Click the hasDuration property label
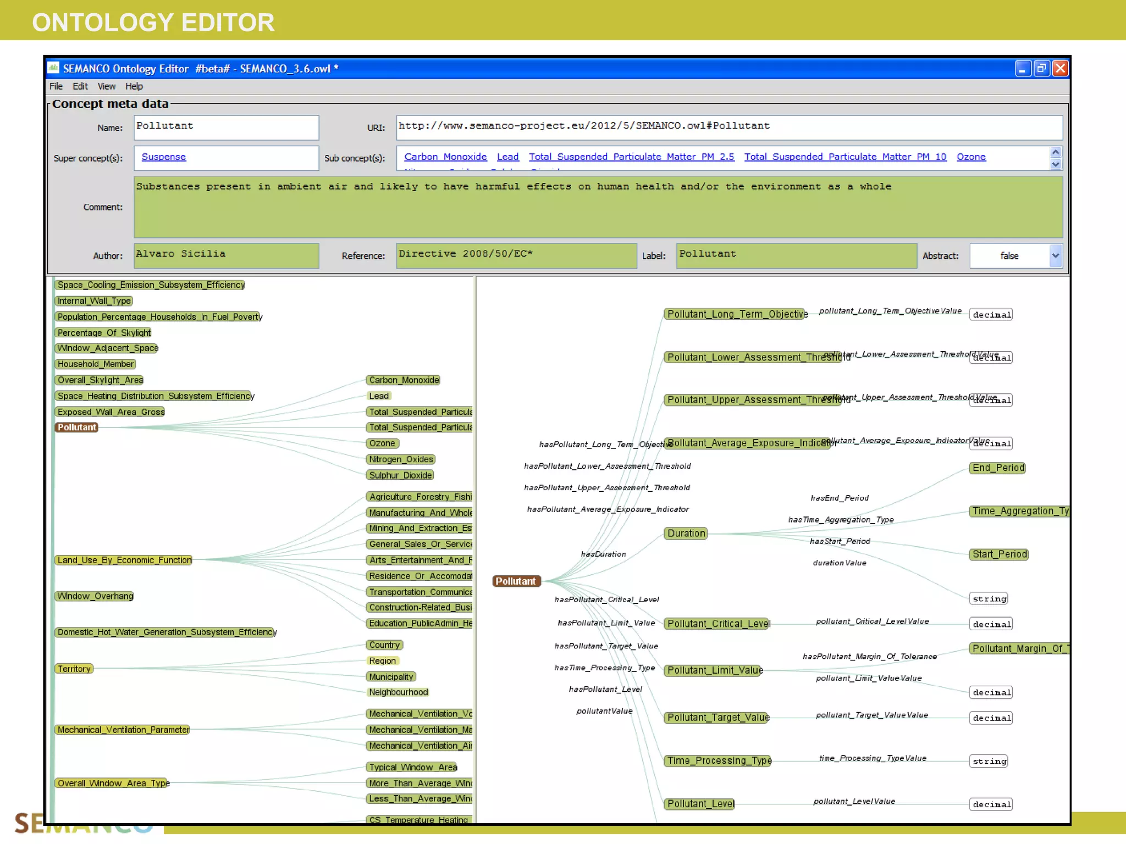This screenshot has width=1126, height=844. [x=604, y=554]
